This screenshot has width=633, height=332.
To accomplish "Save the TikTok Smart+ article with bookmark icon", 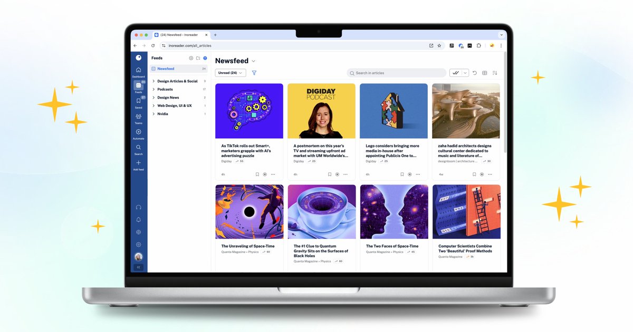I will point(257,174).
